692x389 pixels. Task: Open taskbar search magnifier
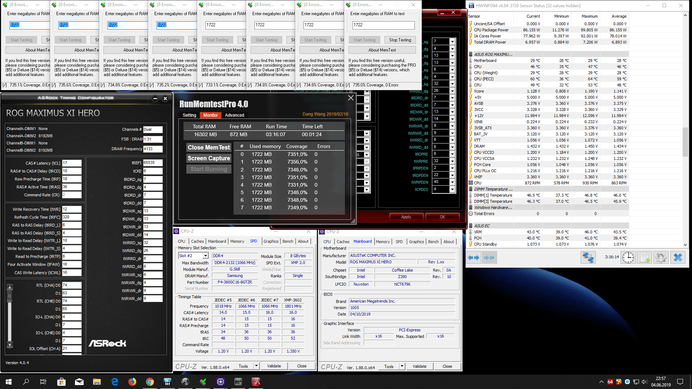26,382
